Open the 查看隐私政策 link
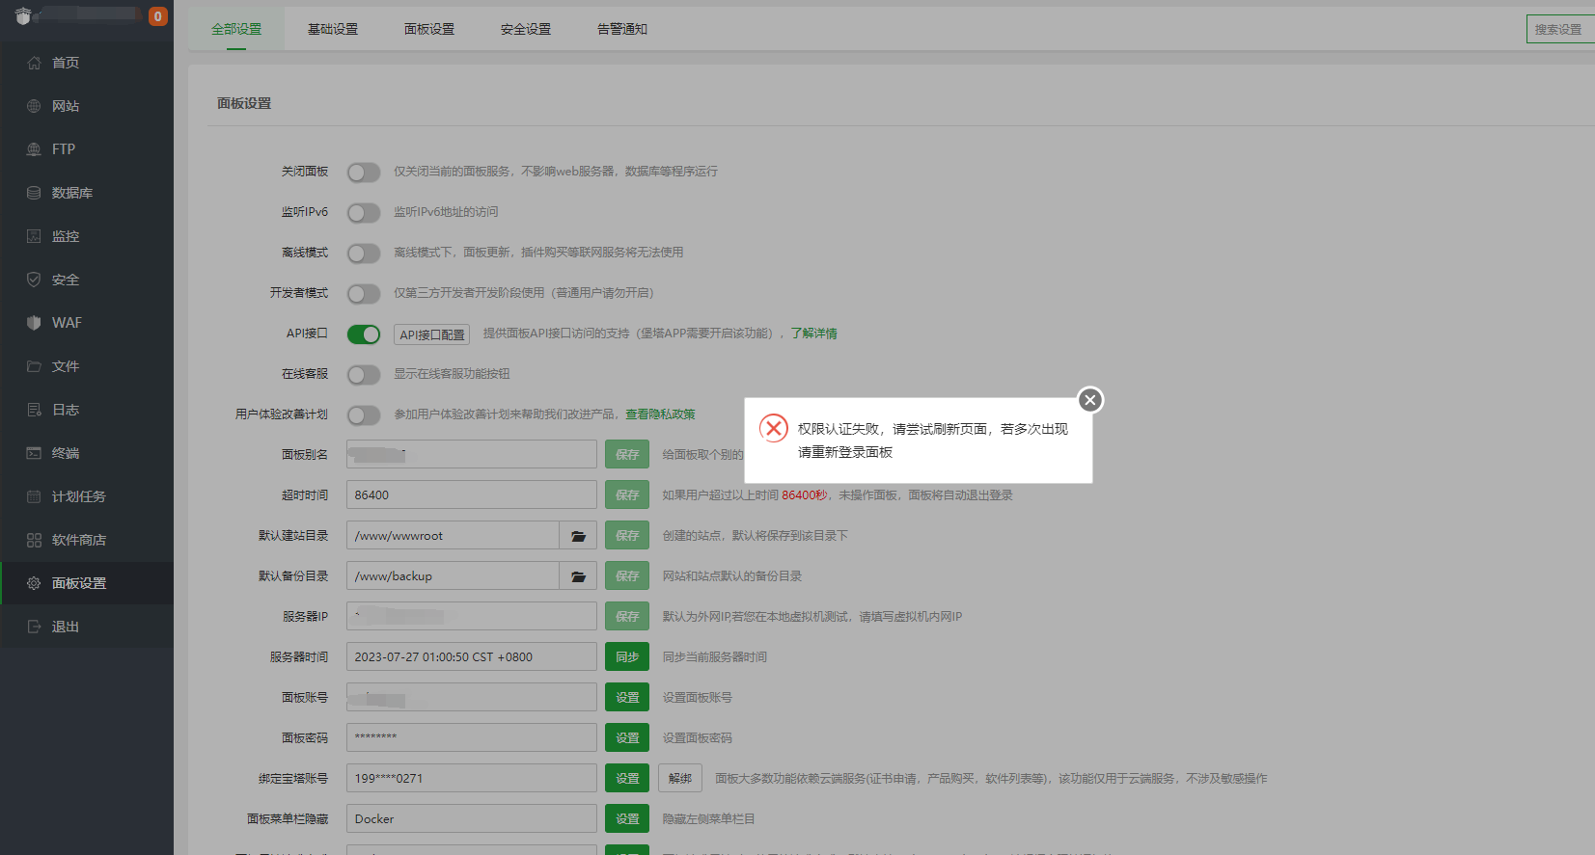The image size is (1595, 855). (660, 414)
